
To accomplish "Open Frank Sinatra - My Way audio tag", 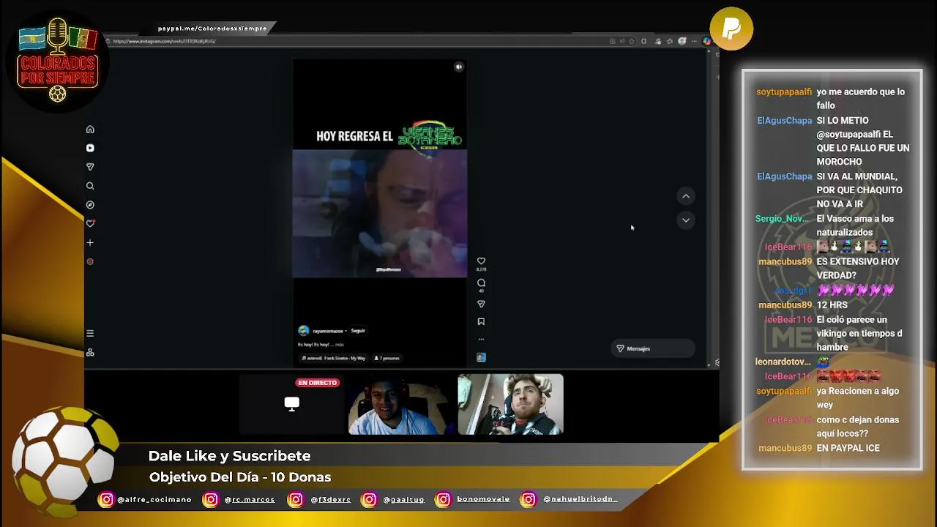I will (334, 358).
